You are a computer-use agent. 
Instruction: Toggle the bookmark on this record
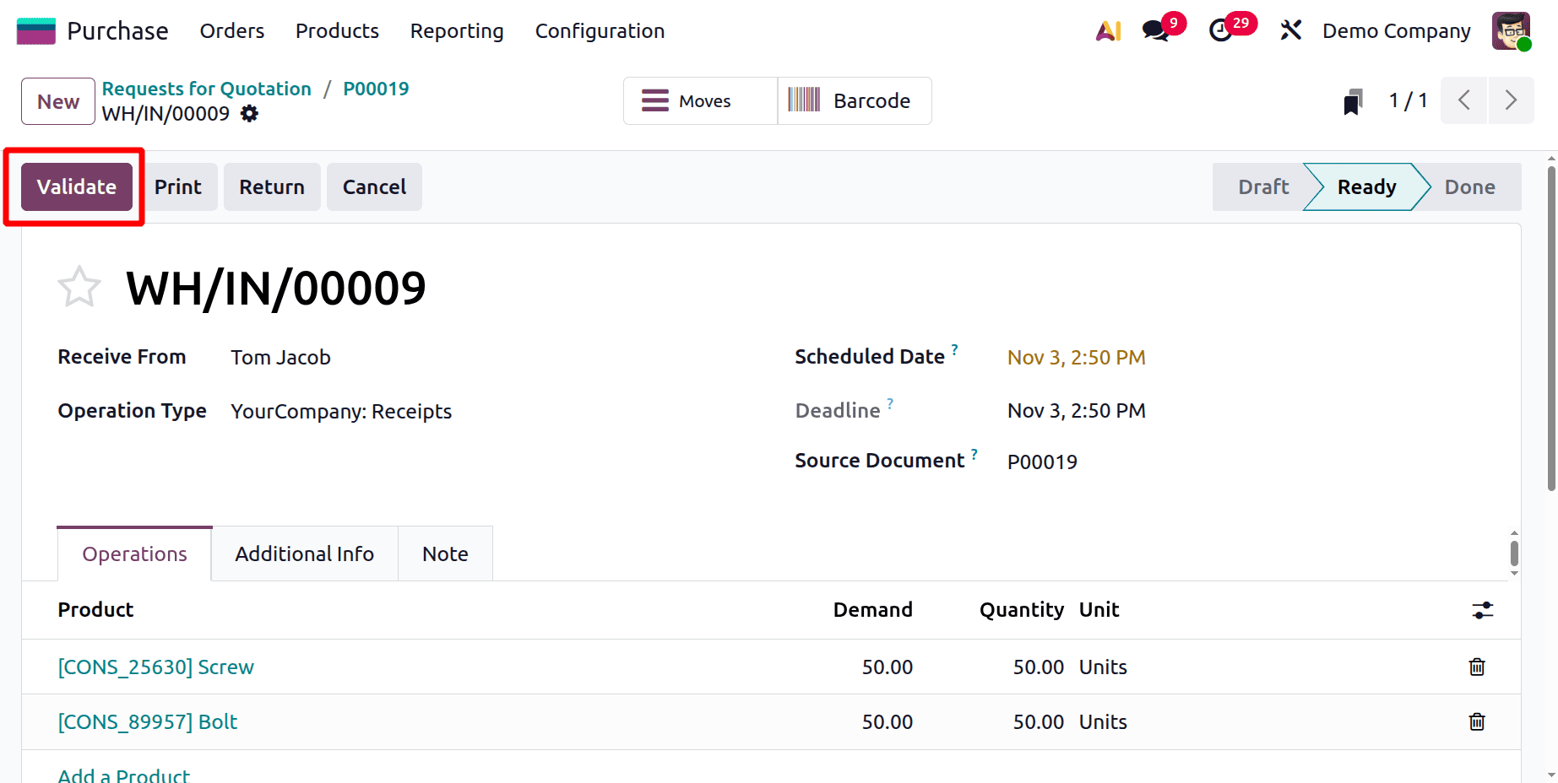coord(1353,100)
